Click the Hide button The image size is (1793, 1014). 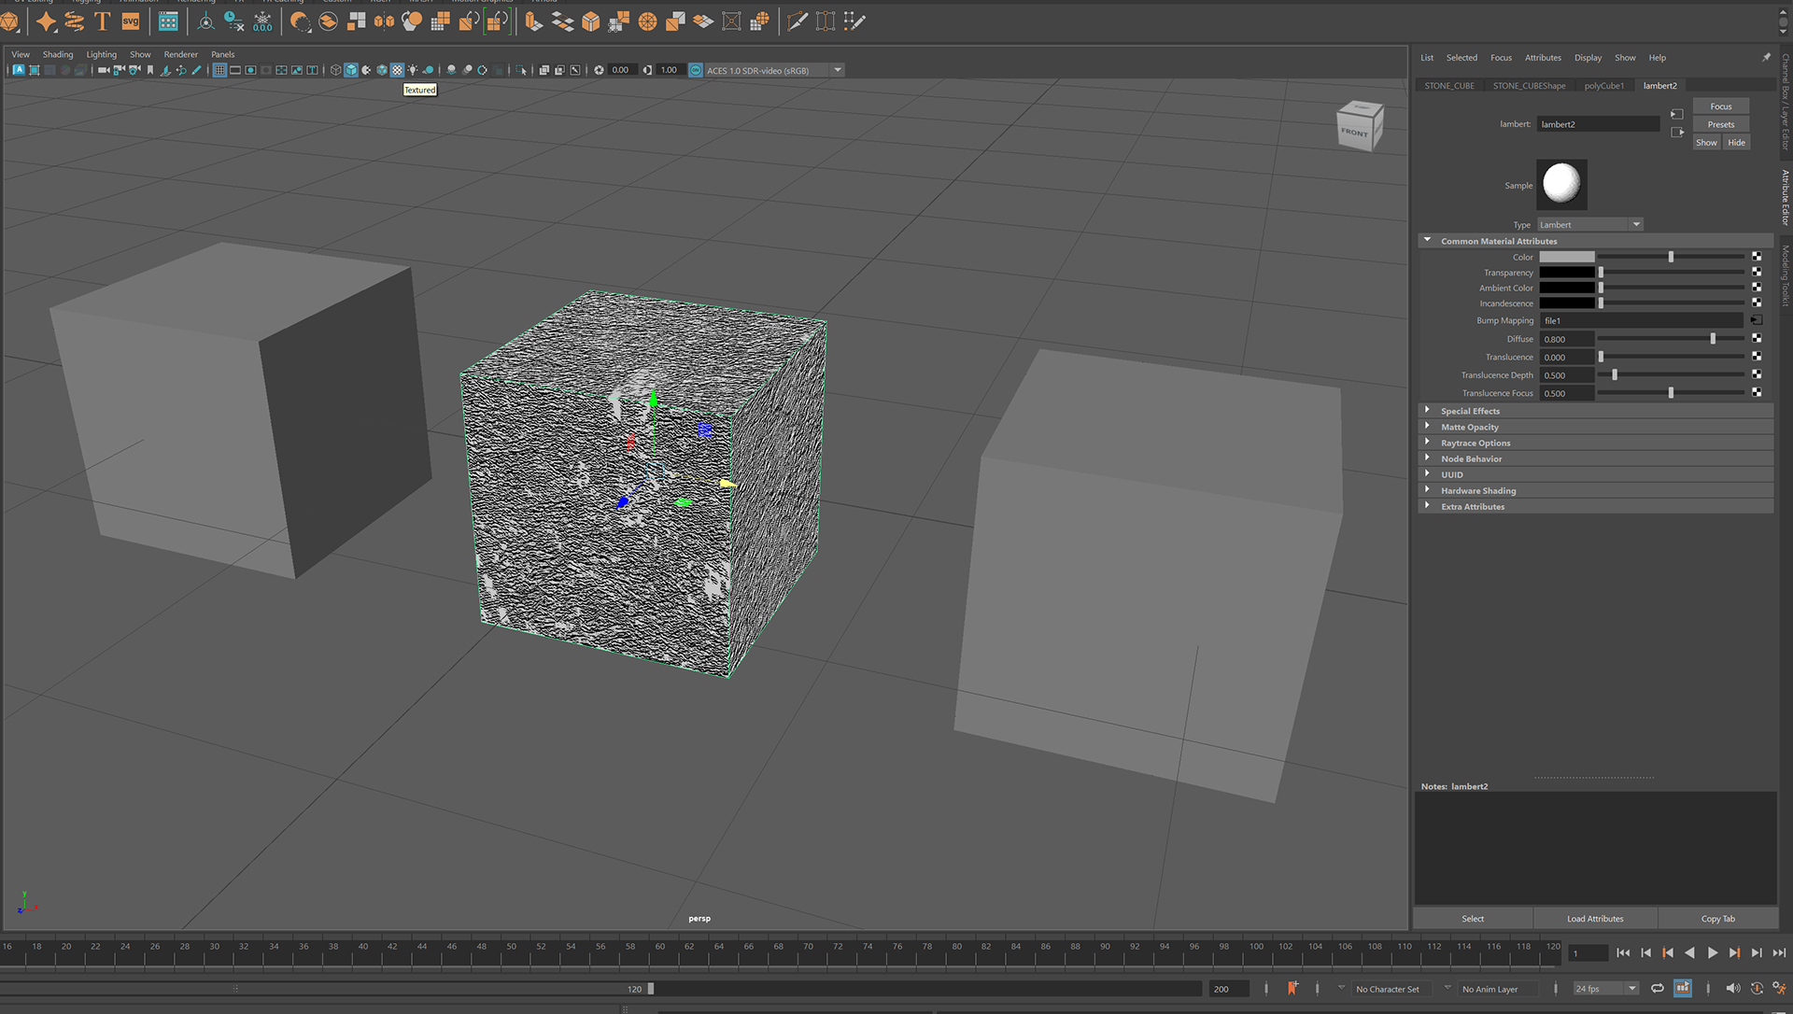pyautogui.click(x=1736, y=143)
